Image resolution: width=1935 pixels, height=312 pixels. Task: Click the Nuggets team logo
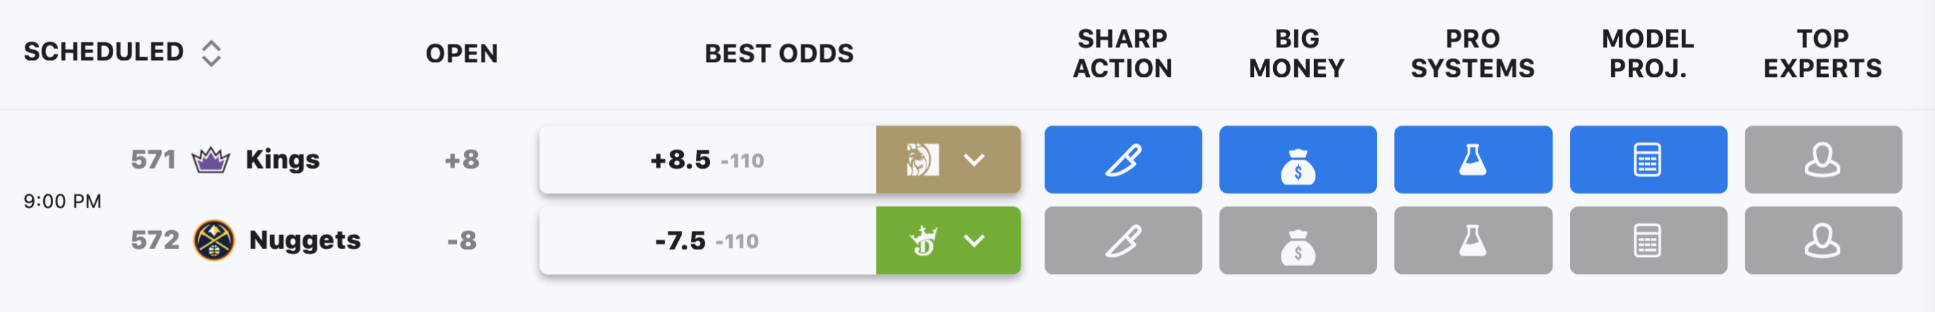pos(214,240)
